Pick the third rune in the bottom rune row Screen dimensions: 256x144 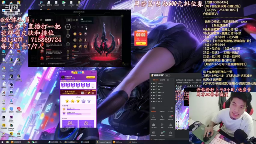[x=85, y=46]
